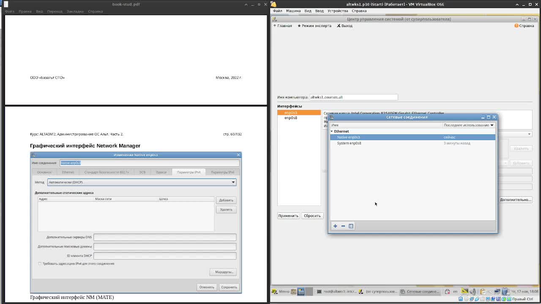Open VirtualBox Справка menu
The image size is (541, 304).
coord(359,11)
